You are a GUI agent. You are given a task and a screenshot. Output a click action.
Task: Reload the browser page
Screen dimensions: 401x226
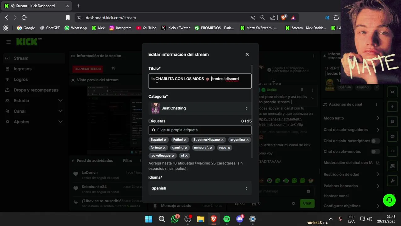coord(24,18)
